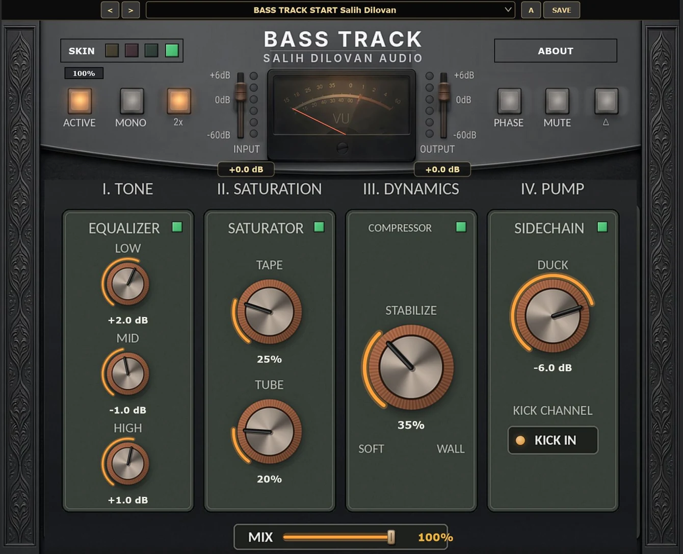The image size is (683, 554).
Task: Click the TUBE saturation knob
Action: (x=269, y=432)
